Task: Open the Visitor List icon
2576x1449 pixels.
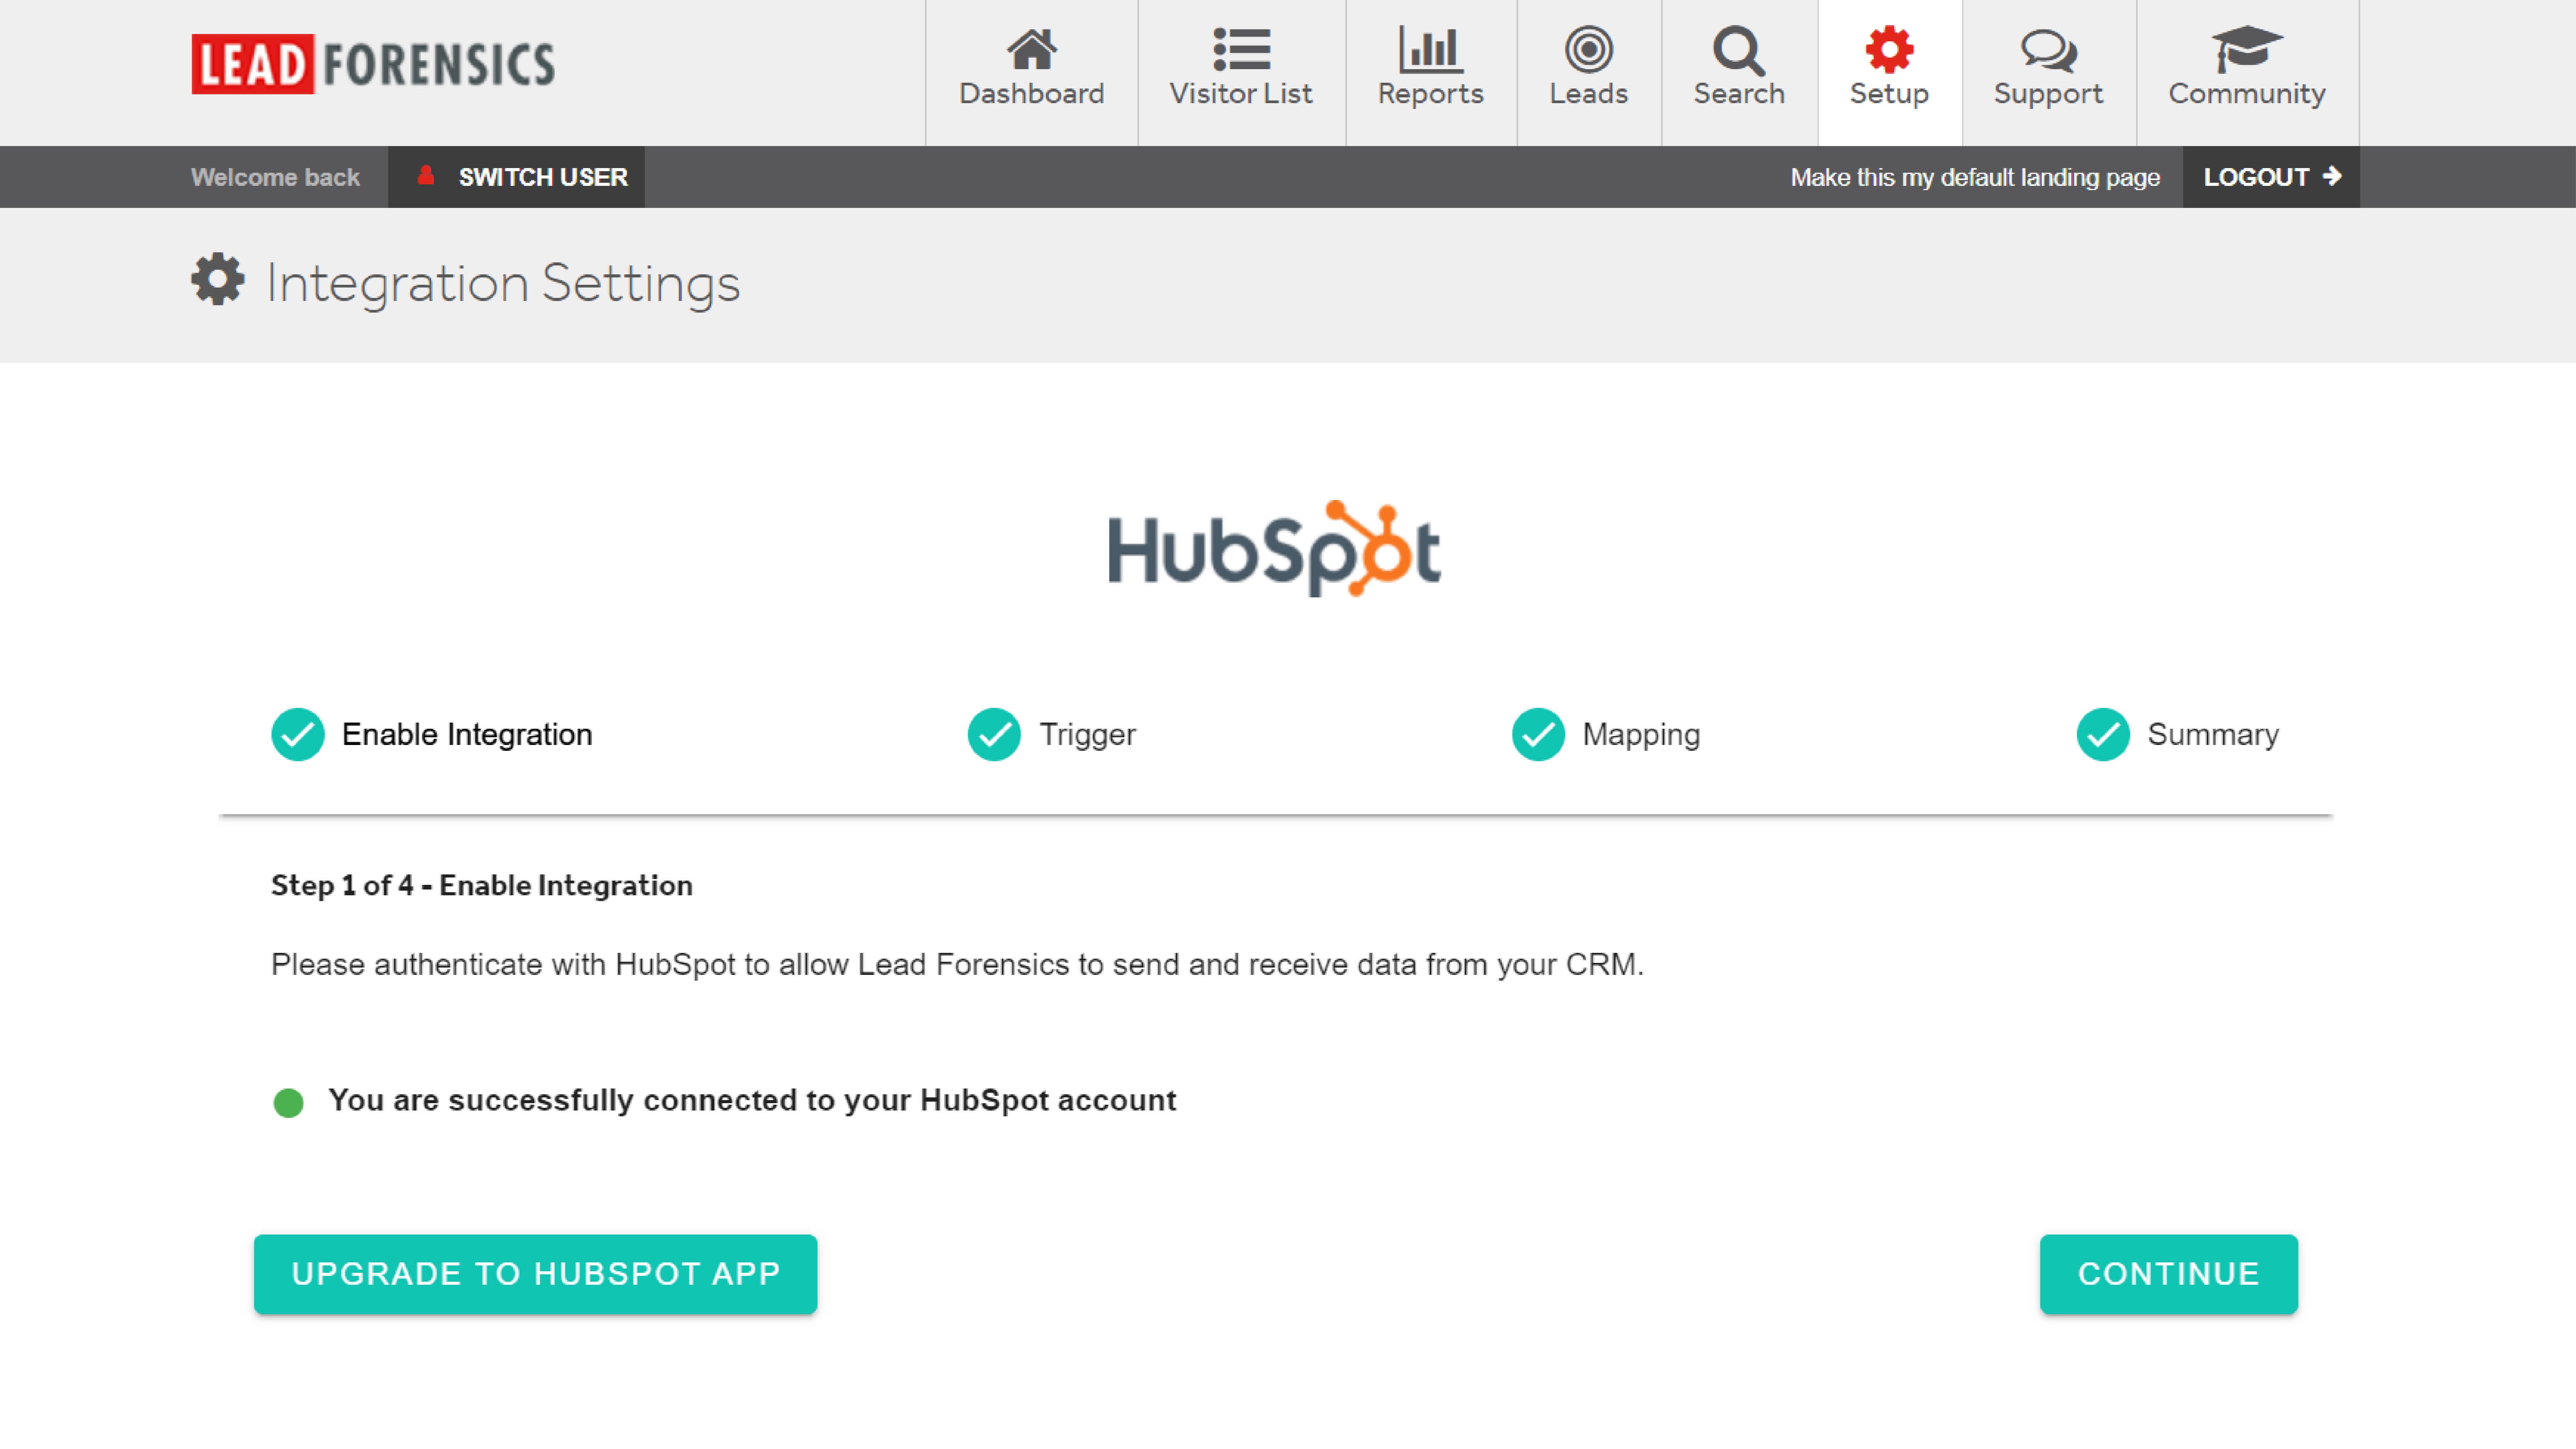Action: tap(1240, 50)
